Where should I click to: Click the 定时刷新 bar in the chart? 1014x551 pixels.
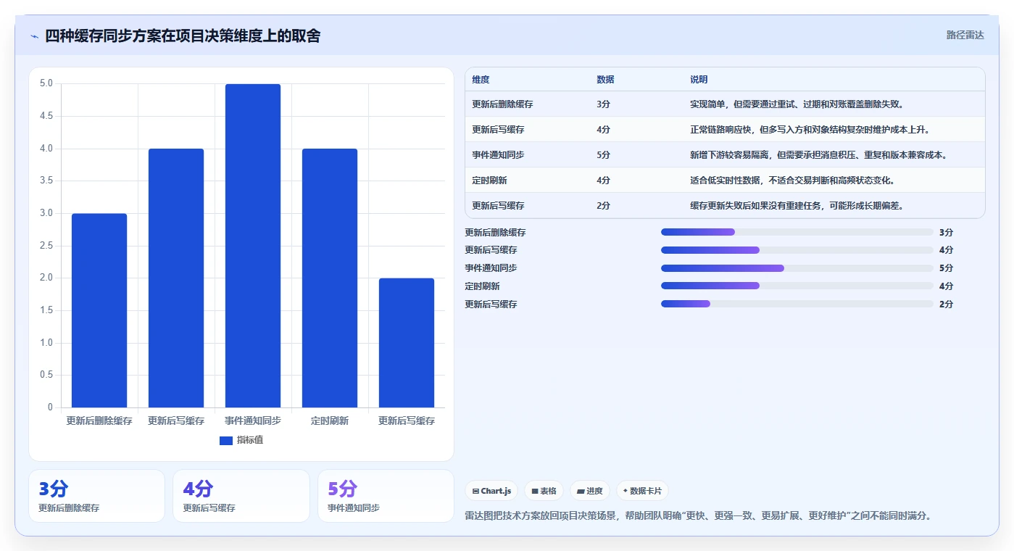(330, 278)
